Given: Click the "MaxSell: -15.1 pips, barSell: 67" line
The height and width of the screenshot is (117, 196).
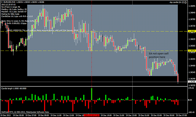Looking at the screenshot, I should [14, 12].
